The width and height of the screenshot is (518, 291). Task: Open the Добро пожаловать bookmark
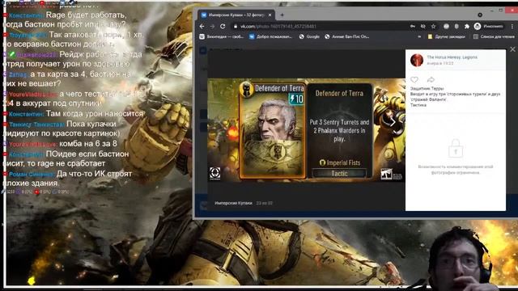coord(271,36)
